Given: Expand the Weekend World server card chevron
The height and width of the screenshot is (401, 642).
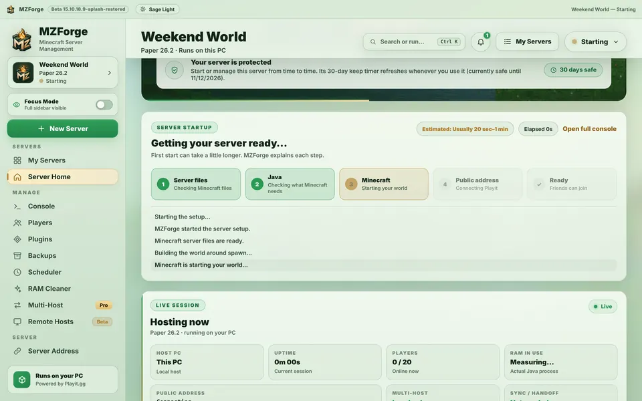Looking at the screenshot, I should [x=109, y=73].
